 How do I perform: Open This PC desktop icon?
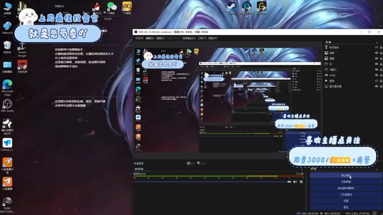(x=7, y=8)
